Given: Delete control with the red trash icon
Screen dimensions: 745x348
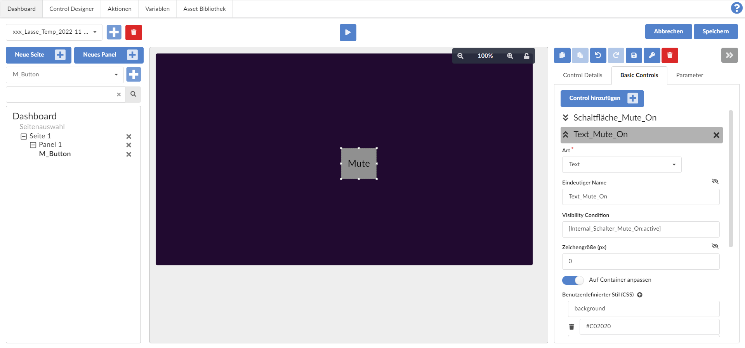Looking at the screenshot, I should [x=670, y=55].
